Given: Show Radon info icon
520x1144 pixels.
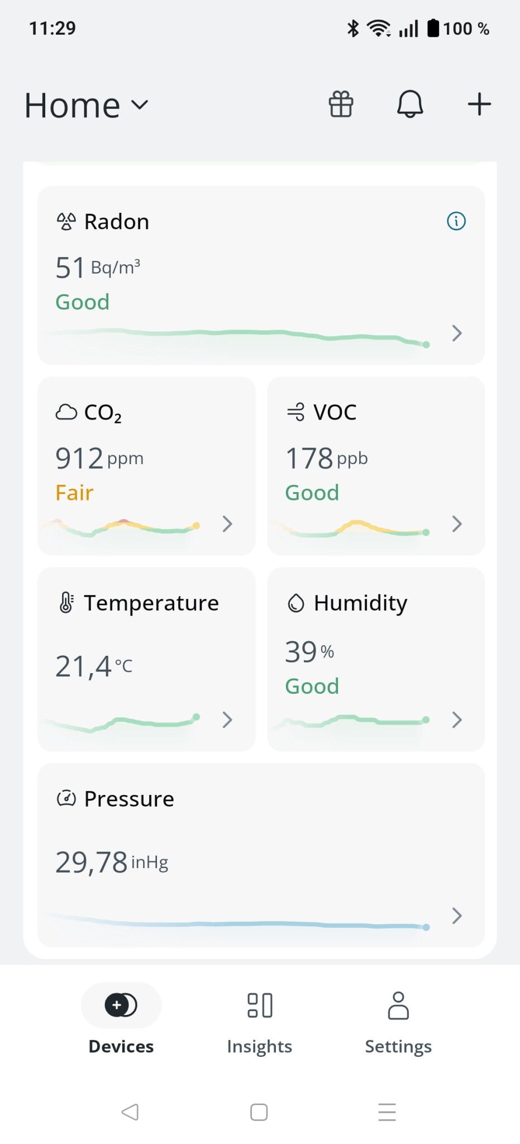Looking at the screenshot, I should coord(456,221).
